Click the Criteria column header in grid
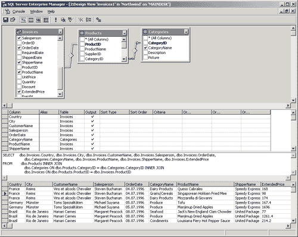298x237 pixels. pos(167,112)
